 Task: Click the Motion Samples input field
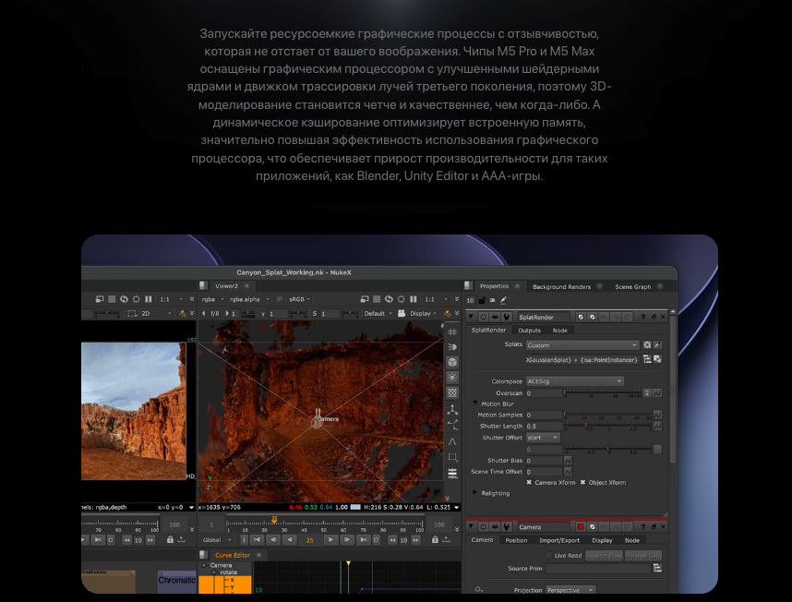tap(544, 415)
